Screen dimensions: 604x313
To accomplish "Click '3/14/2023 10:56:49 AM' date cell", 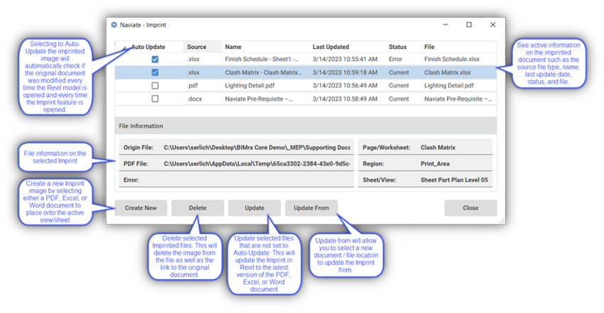I will point(345,86).
